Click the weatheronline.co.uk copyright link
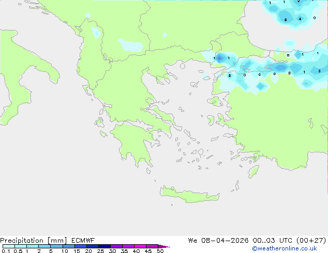328x253 pixels. coord(285,248)
